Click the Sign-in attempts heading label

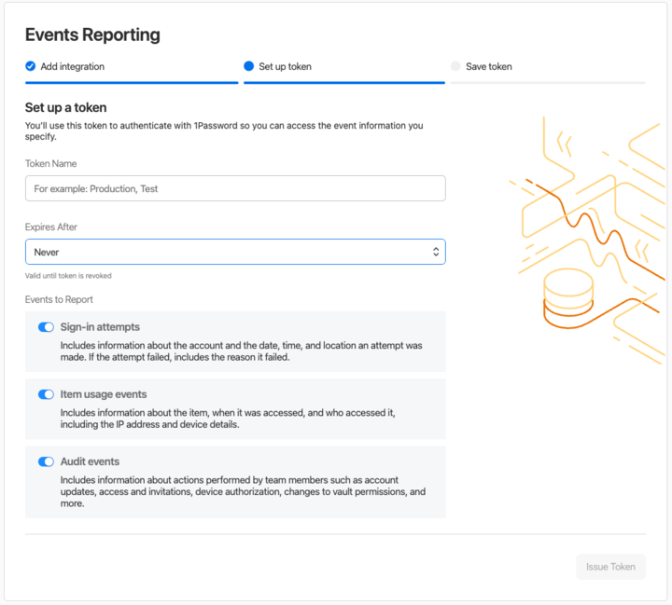click(x=100, y=327)
